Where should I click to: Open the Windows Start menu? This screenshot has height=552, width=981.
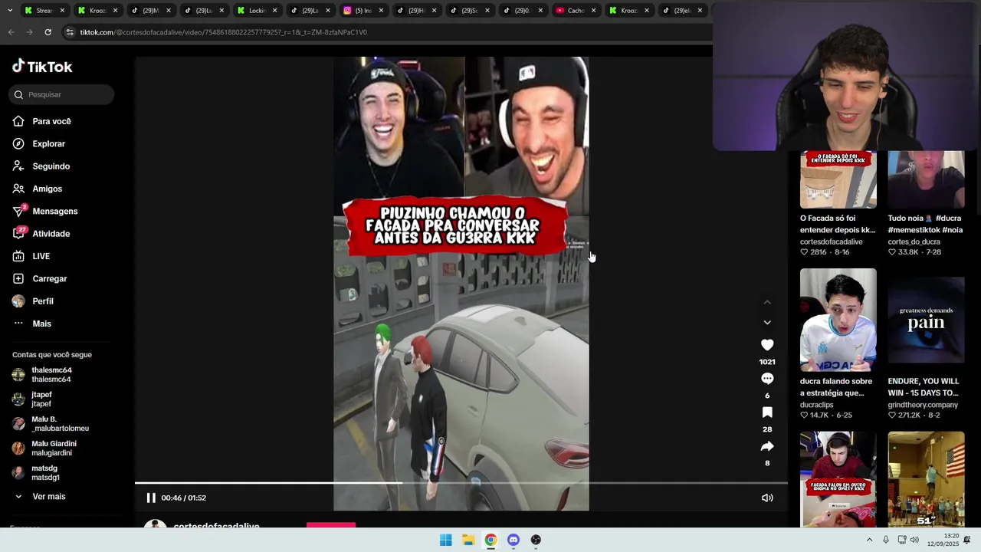click(x=445, y=540)
